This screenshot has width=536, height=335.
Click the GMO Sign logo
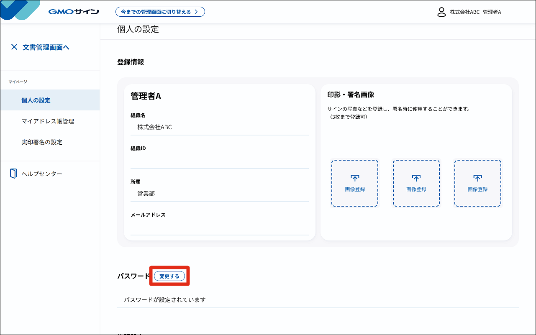pos(73,12)
